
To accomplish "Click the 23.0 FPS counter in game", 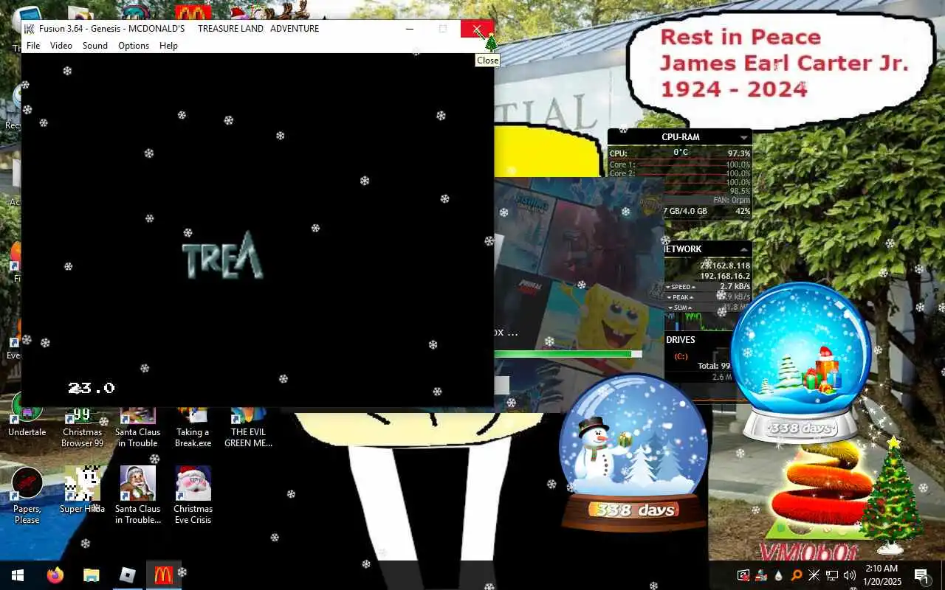I will tap(92, 388).
